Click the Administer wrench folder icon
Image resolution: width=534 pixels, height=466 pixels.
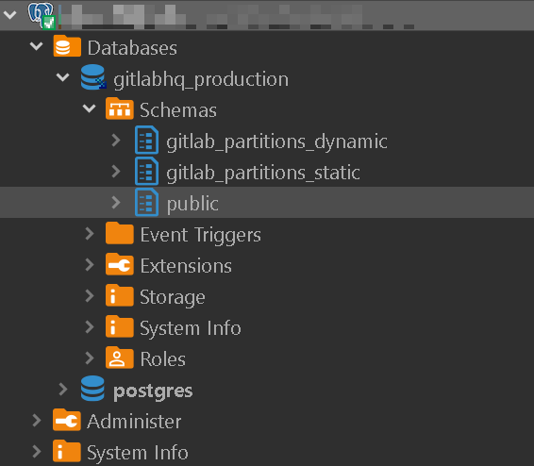pos(67,420)
